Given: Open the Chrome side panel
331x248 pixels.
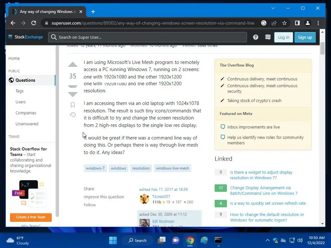Looking at the screenshot, I should (x=297, y=23).
